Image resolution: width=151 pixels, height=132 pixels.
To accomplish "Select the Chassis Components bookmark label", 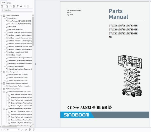I will [12, 15].
